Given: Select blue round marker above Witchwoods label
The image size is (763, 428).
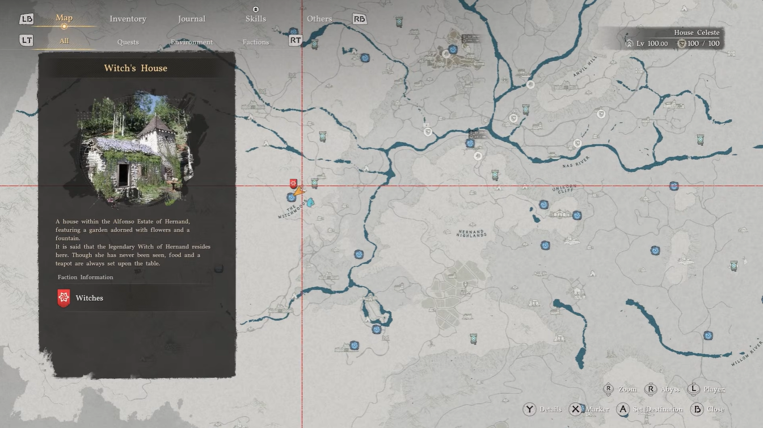Looking at the screenshot, I should coord(291,197).
